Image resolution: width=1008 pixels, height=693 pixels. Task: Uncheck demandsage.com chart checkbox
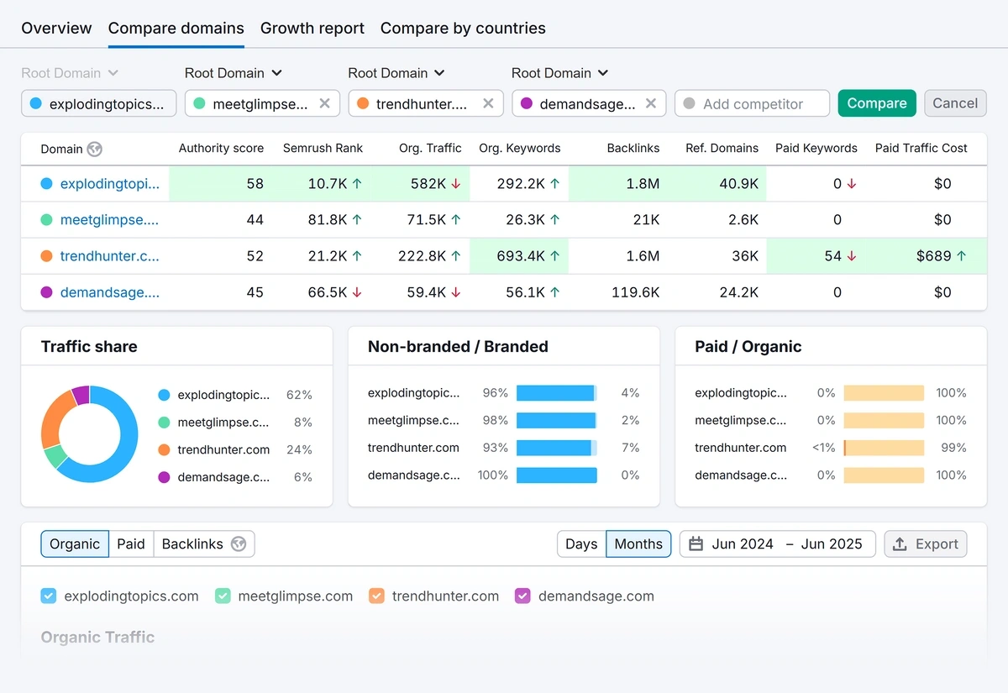pos(522,596)
